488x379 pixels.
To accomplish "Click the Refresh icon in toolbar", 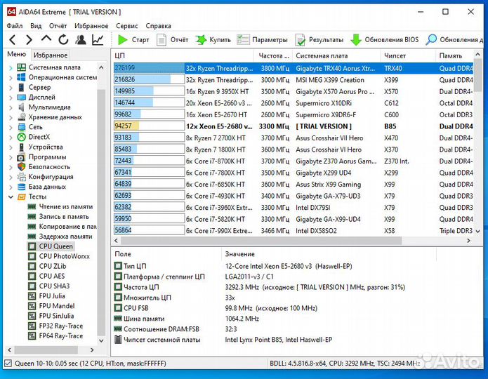I will (x=63, y=40).
